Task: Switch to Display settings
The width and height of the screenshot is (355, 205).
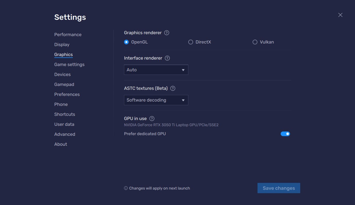Action: pos(62,44)
